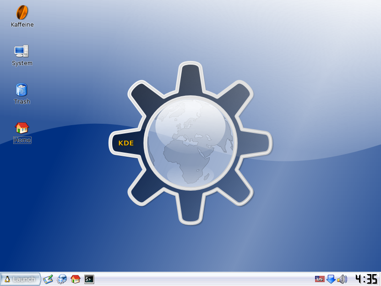Viewport: 381px width, 286px height.
Task: Click the blue download arrow tray icon
Action: 331,279
